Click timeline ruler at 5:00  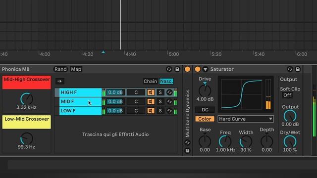[x=174, y=54]
